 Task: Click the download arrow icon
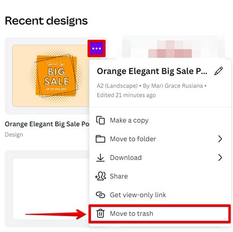pos(100,158)
